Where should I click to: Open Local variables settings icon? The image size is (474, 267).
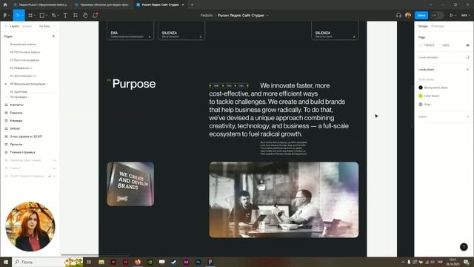click(x=467, y=57)
